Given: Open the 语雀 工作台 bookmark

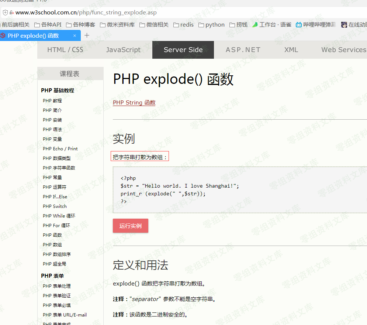Looking at the screenshot, I should point(271,25).
